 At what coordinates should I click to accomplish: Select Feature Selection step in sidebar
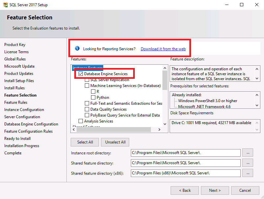[20, 95]
